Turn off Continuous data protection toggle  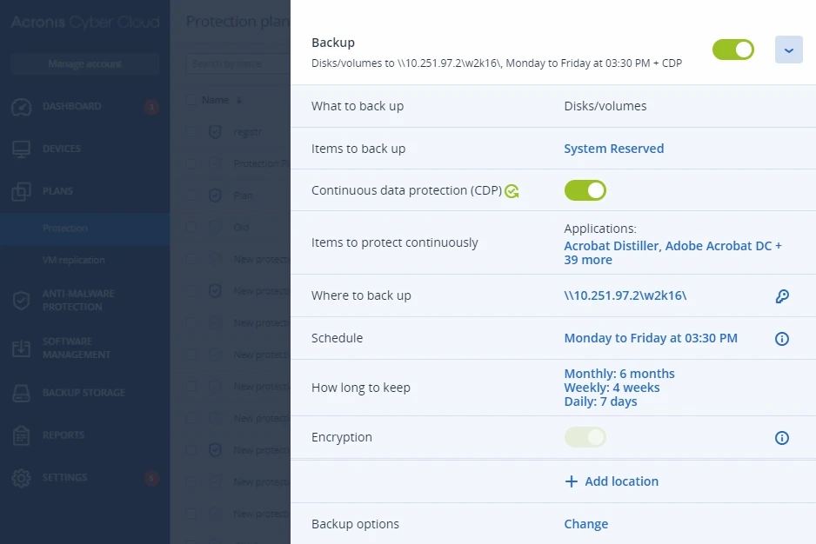(x=585, y=190)
